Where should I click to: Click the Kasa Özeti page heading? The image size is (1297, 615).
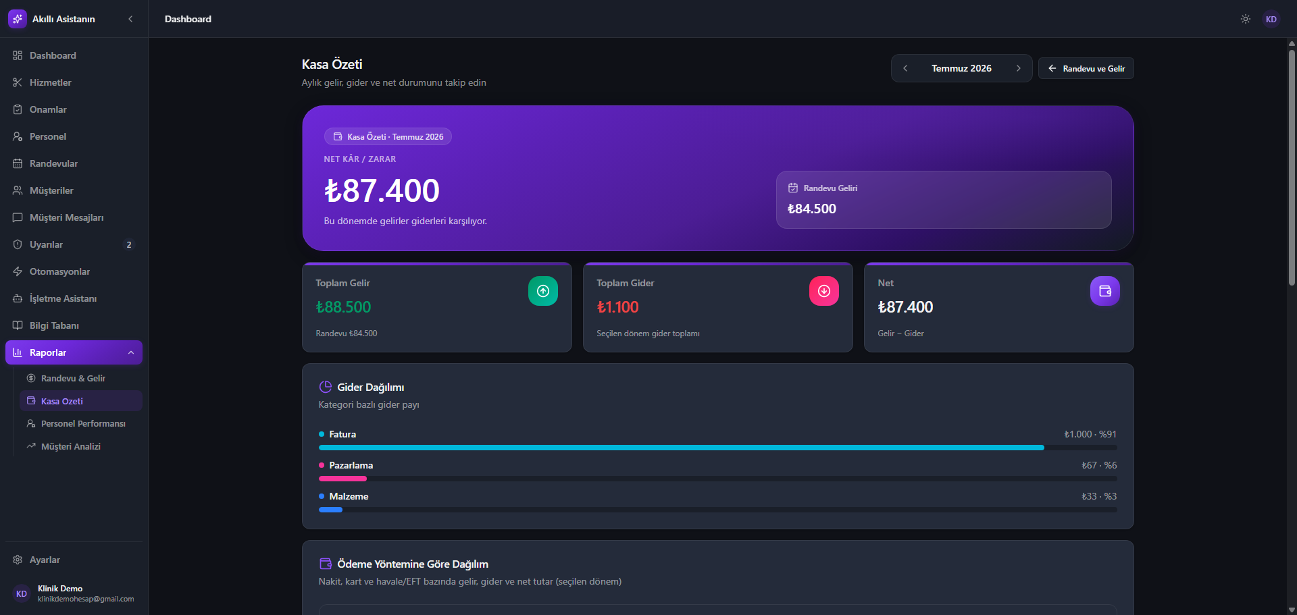(332, 64)
